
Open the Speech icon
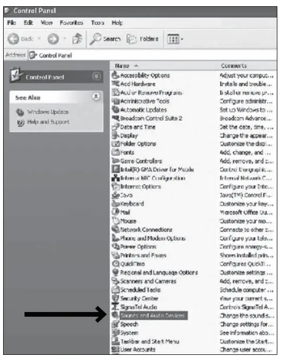[x=115, y=324]
